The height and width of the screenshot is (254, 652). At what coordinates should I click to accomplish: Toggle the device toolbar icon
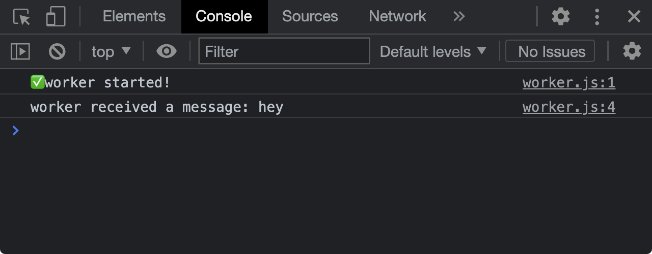pyautogui.click(x=55, y=17)
